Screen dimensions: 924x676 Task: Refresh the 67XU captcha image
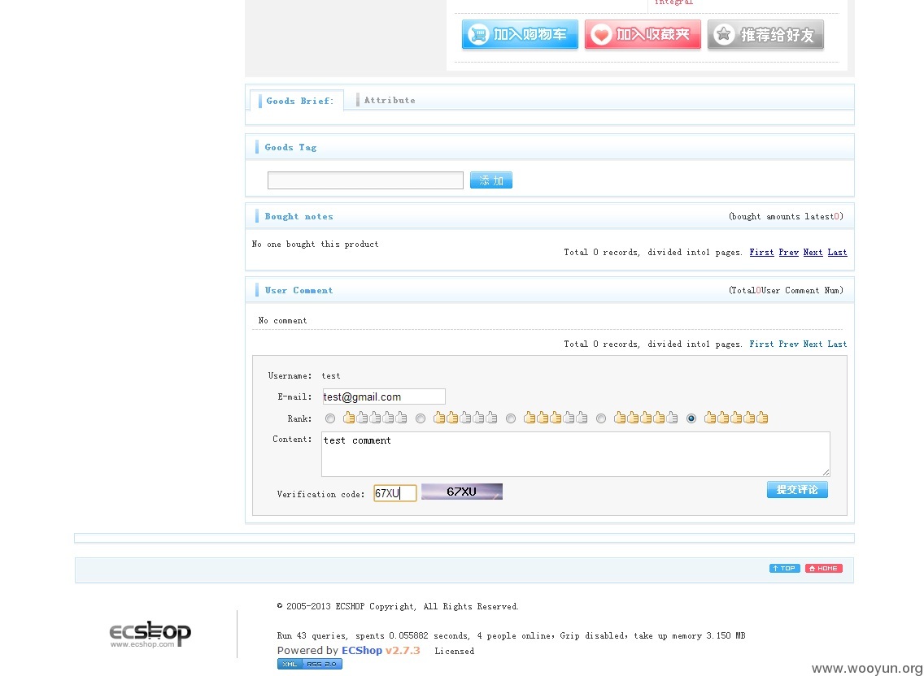[x=462, y=492]
